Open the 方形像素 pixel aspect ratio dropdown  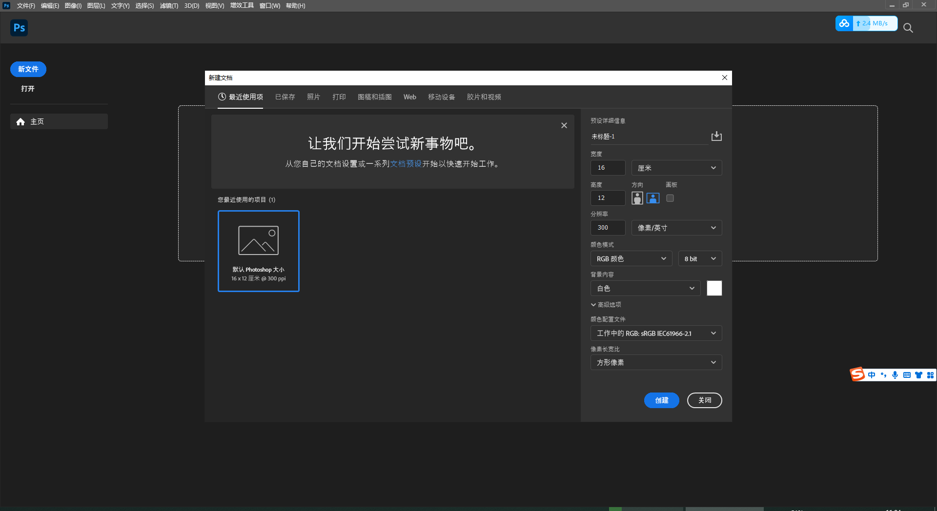coord(656,362)
